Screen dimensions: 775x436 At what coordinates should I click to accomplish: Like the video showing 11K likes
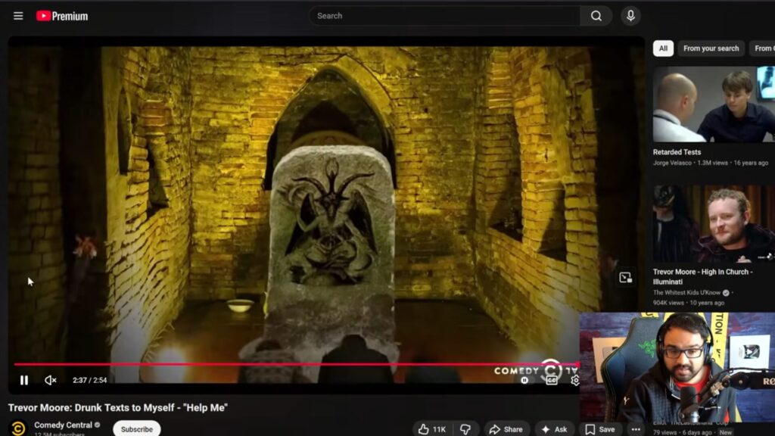(x=432, y=429)
